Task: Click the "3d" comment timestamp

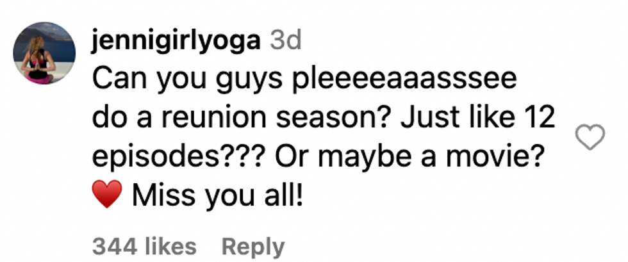Action: pyautogui.click(x=285, y=42)
